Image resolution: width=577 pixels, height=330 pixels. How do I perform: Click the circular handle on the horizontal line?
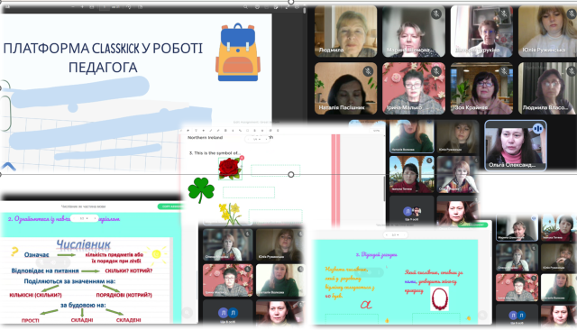click(290, 174)
